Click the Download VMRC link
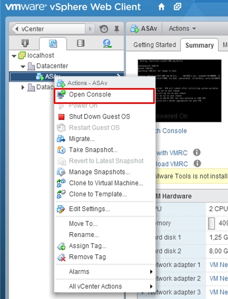Image resolution: width=228 pixels, height=299 pixels. point(172,164)
